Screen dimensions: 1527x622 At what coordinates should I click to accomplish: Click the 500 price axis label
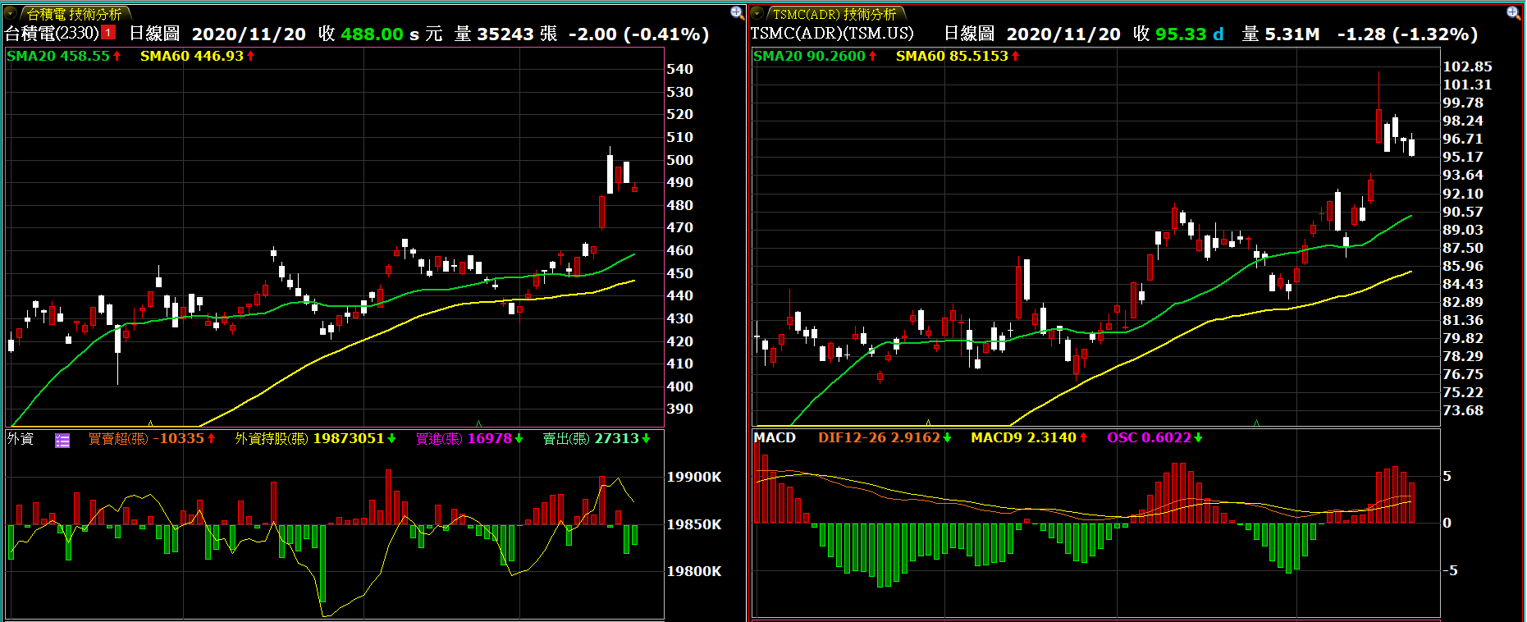679,160
